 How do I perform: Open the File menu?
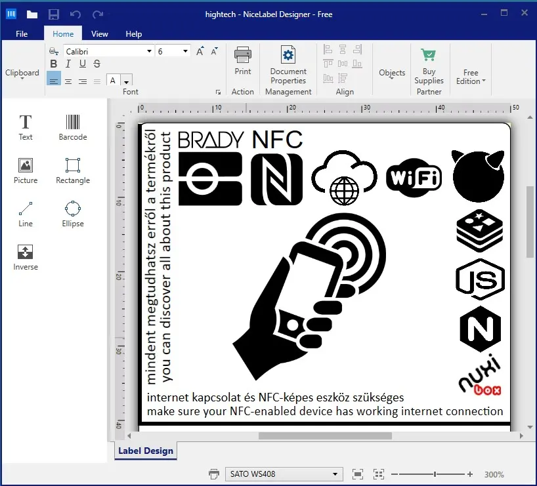22,34
